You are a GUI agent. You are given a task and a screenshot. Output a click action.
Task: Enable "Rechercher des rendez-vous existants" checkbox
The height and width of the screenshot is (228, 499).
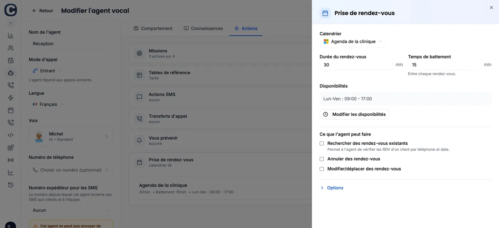click(321, 144)
